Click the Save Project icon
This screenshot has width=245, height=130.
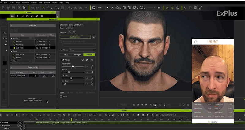[x=13, y=8]
